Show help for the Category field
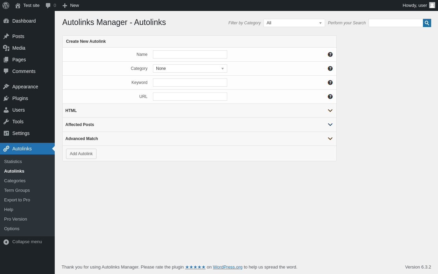The height and width of the screenshot is (274, 438). (330, 68)
